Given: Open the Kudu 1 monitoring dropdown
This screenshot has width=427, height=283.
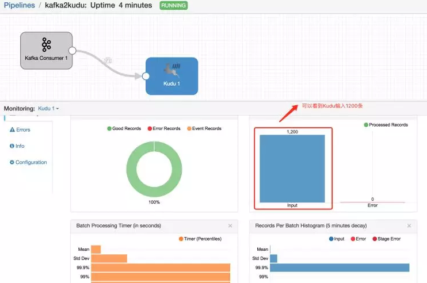Looking at the screenshot, I should (48, 108).
